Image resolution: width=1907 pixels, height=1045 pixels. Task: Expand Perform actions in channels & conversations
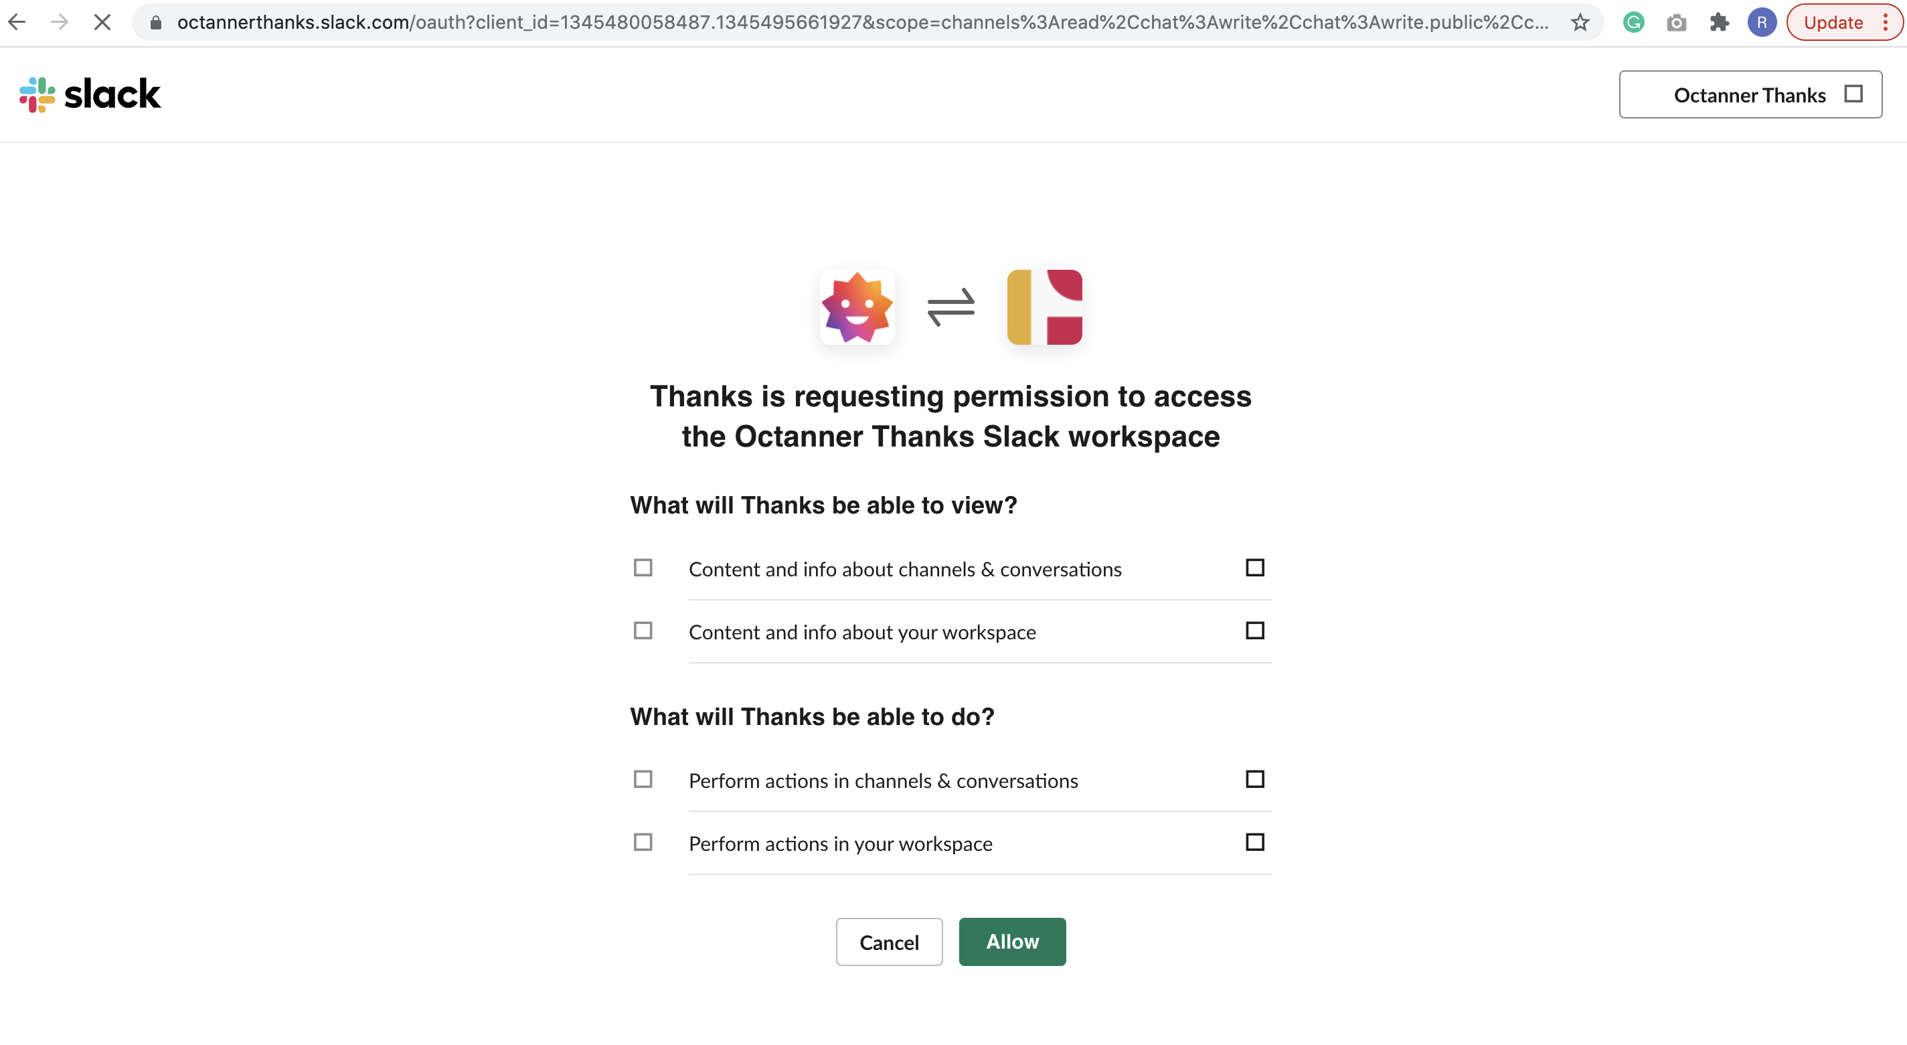coord(1254,780)
